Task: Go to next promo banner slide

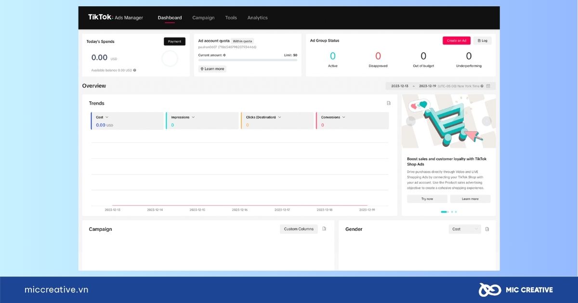Action: [x=487, y=121]
